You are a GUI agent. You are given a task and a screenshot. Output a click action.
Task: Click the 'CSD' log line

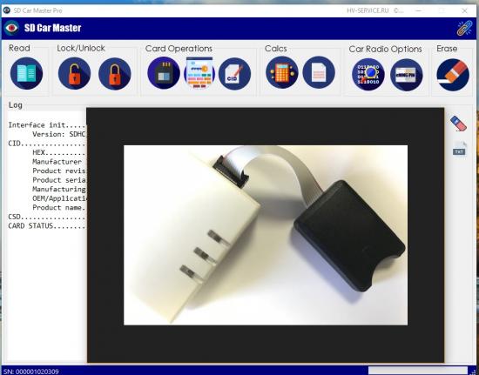[47, 217]
